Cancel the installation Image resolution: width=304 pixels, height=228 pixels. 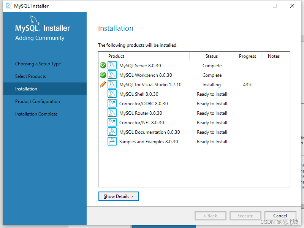(x=280, y=216)
